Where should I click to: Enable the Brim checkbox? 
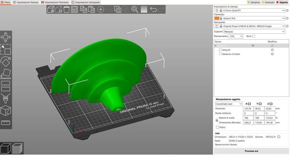[254, 36]
